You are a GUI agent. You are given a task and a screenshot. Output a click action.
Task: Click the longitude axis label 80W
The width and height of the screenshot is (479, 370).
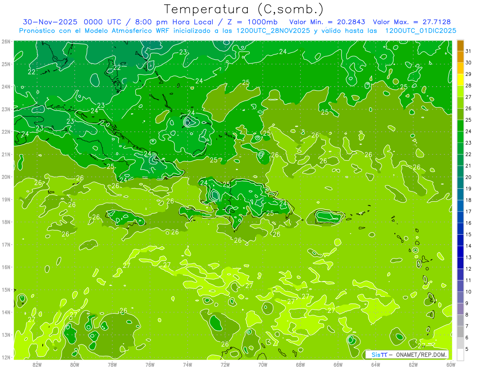point(75,365)
